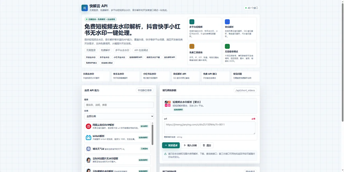Click the 在线接口调试 keyword chip
This screenshot has width=344, height=172.
[107, 63]
